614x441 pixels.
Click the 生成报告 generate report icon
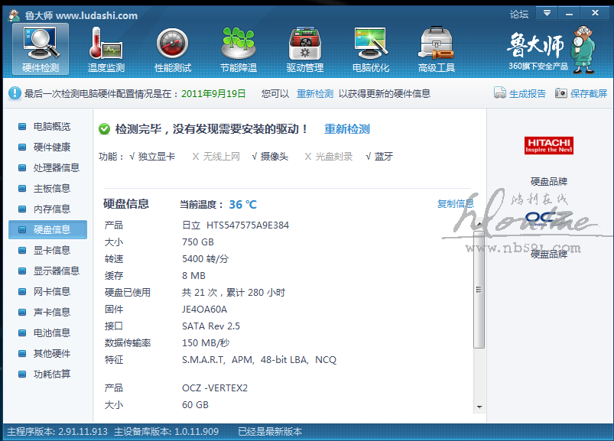point(500,93)
